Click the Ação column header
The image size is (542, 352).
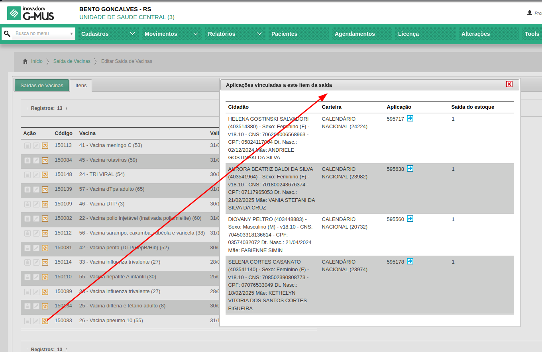coord(29,133)
